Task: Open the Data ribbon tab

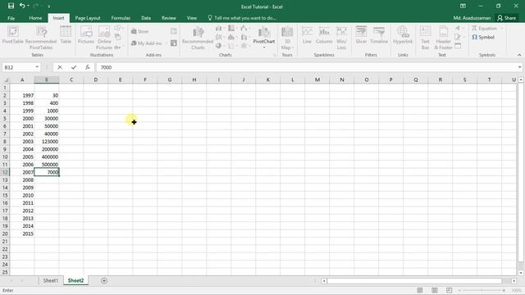Action: [146, 18]
